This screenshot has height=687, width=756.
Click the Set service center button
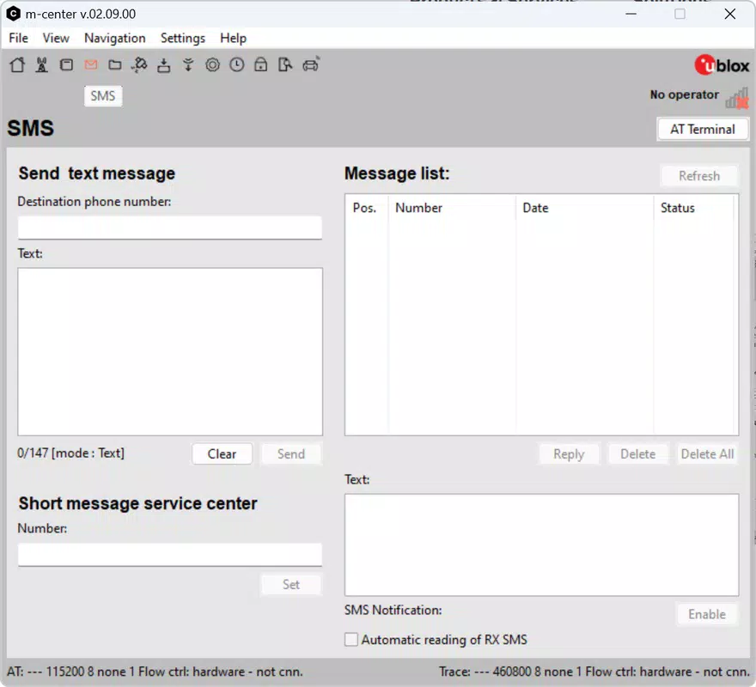290,584
